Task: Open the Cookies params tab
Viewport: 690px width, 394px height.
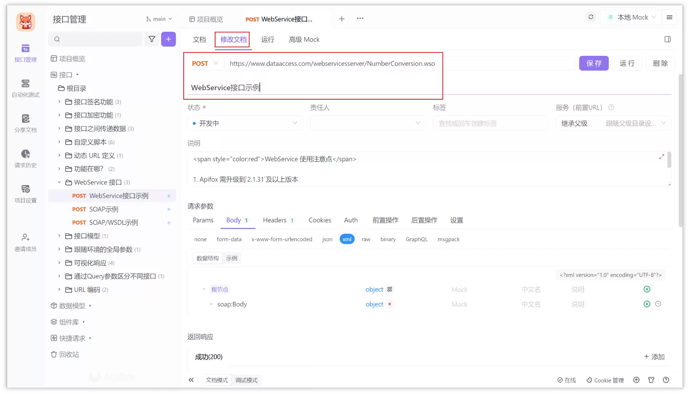Action: 320,220
